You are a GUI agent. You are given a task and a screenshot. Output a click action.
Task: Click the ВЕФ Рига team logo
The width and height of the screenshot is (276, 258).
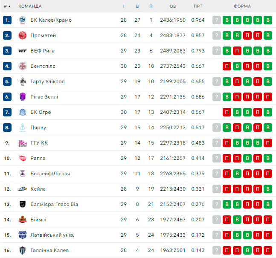(x=23, y=51)
